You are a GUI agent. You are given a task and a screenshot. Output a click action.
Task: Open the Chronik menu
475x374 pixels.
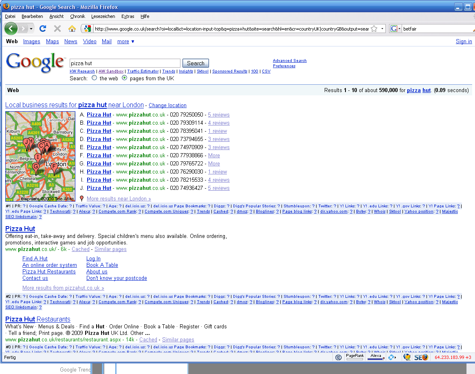77,16
